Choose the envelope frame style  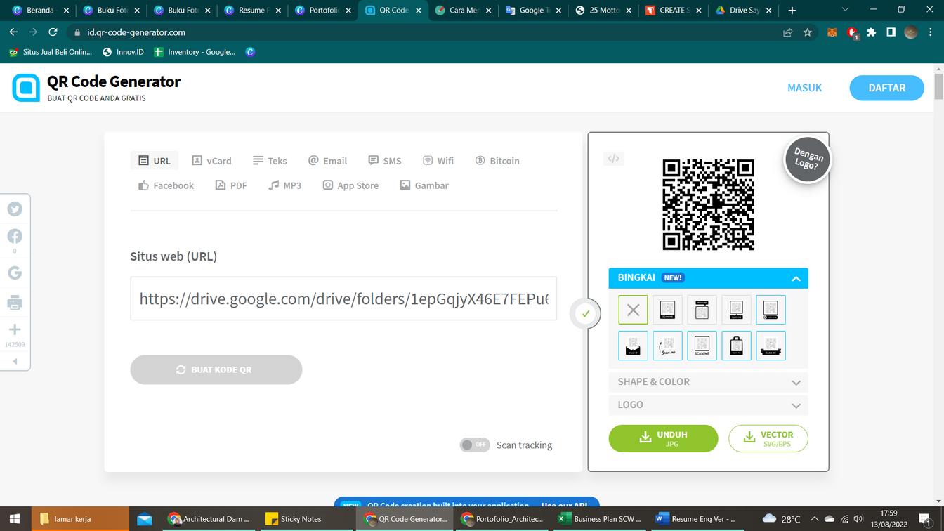[633, 346]
